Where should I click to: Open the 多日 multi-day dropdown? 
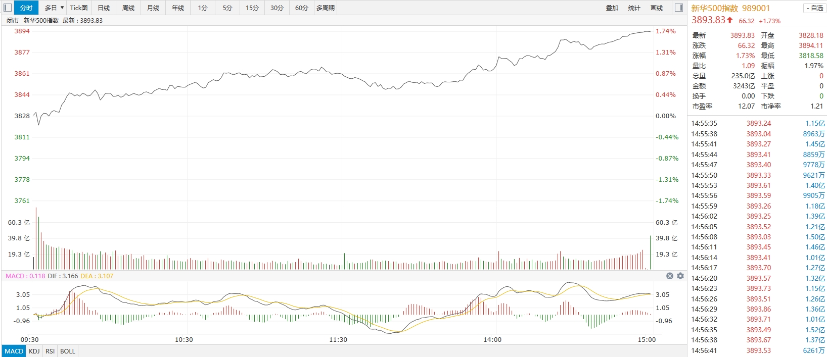pyautogui.click(x=54, y=8)
